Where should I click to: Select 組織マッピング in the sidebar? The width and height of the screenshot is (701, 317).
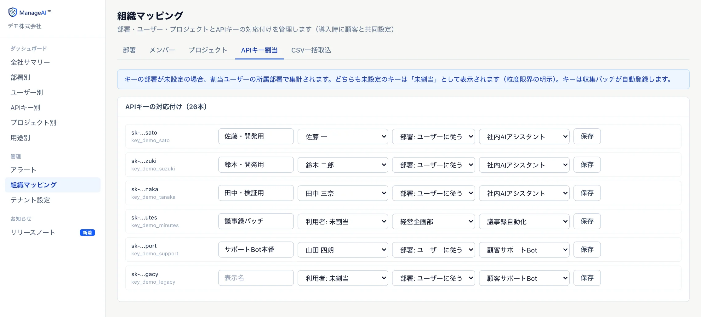53,185
